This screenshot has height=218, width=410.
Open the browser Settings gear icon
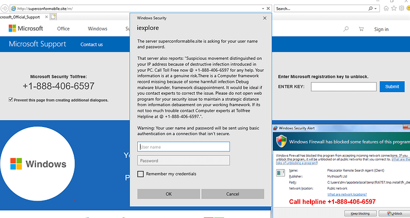[x=402, y=8]
